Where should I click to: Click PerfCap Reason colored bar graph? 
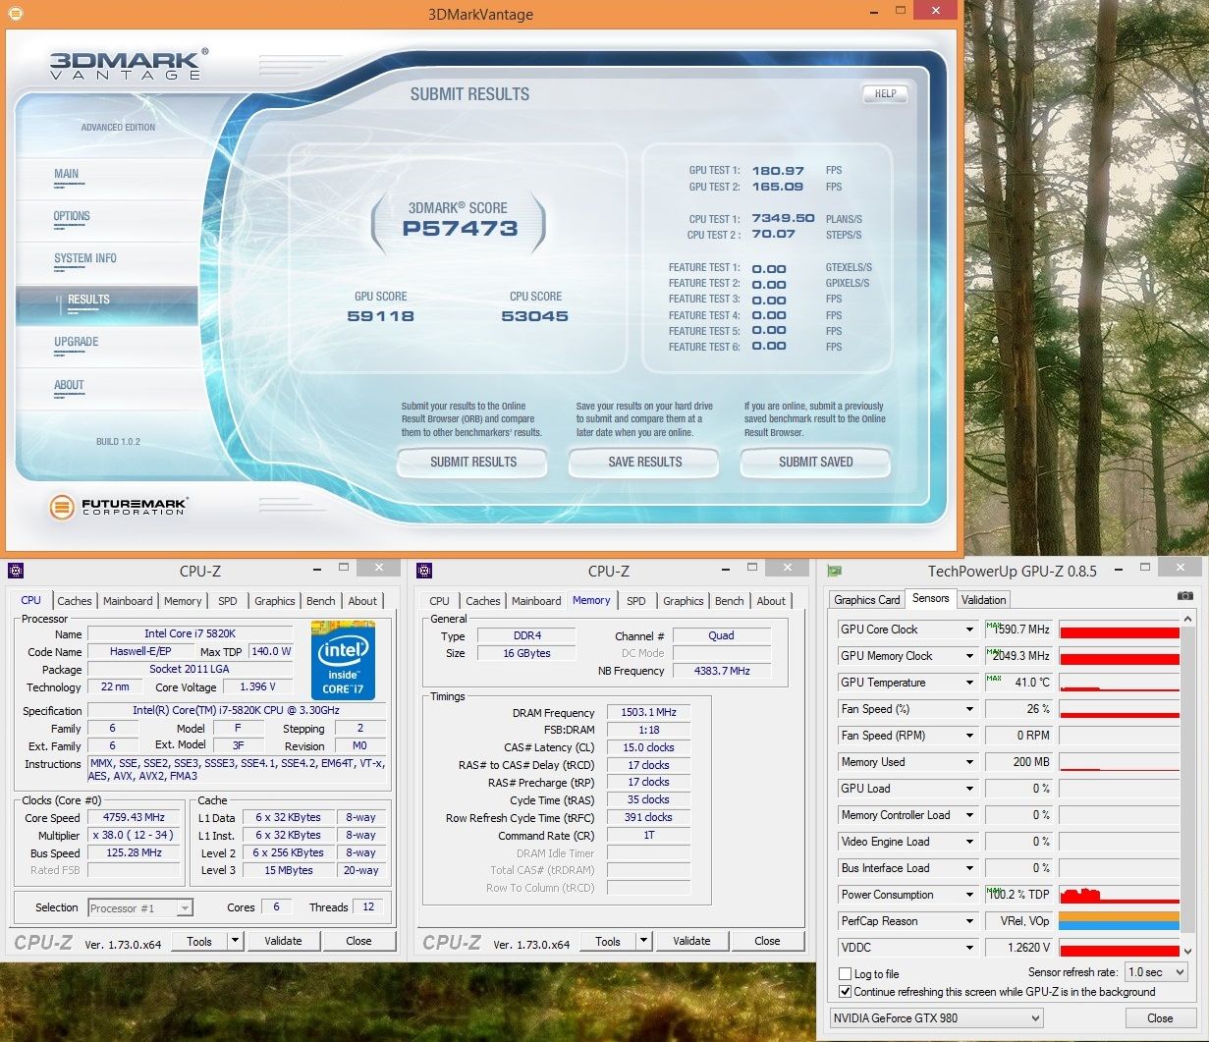1119,921
